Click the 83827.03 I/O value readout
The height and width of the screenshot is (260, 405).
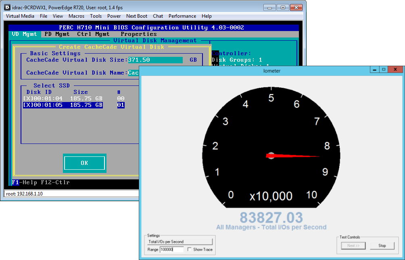point(271,218)
